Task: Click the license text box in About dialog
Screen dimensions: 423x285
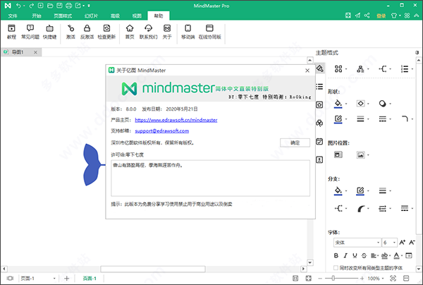Action: coord(210,178)
